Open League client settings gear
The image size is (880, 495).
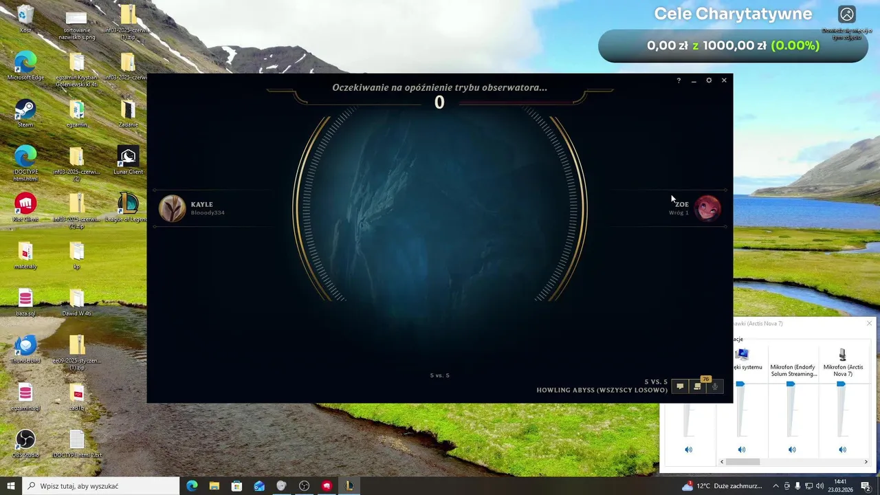click(x=709, y=80)
